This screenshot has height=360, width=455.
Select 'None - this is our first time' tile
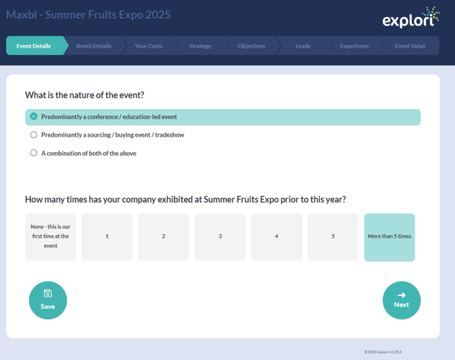click(50, 237)
